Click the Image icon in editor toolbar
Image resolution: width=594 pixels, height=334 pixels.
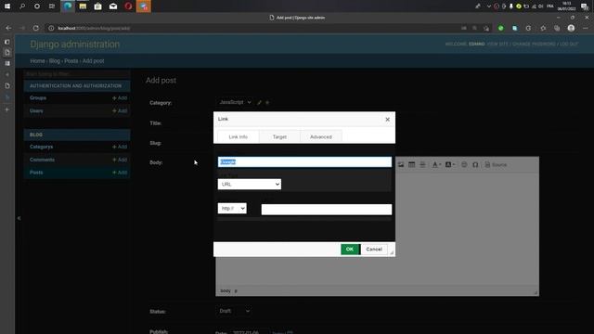click(x=401, y=165)
